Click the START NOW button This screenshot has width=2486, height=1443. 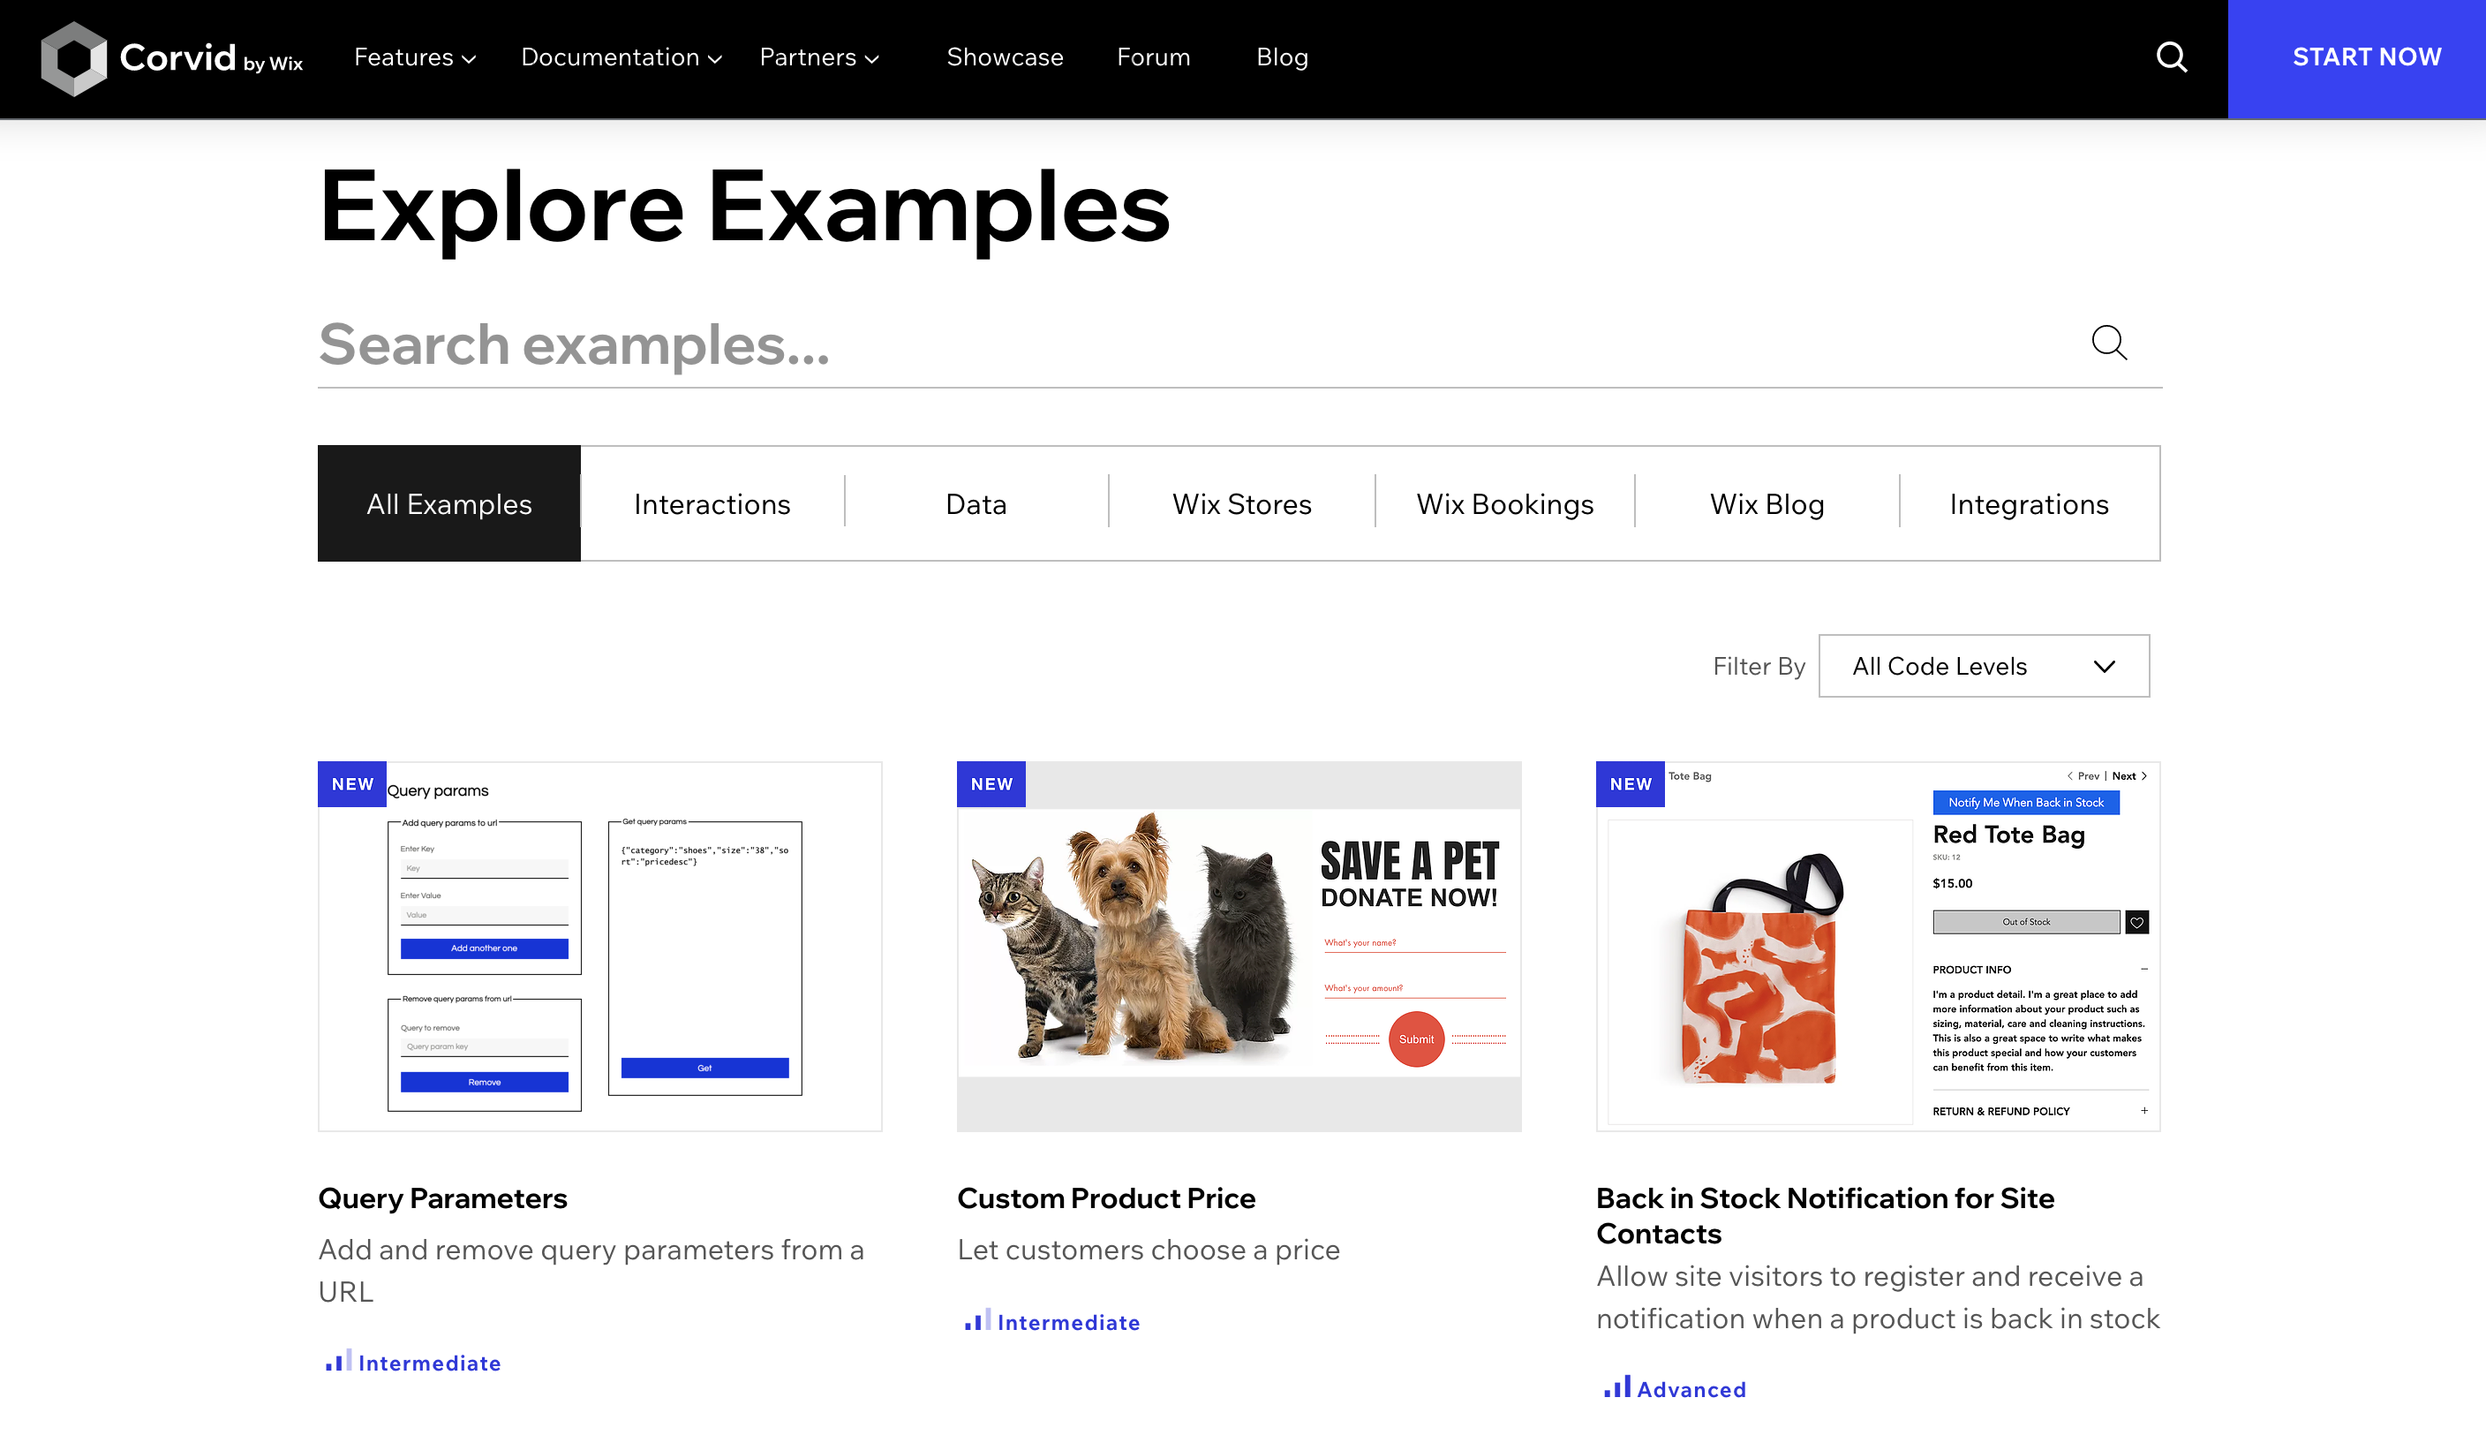click(x=2357, y=59)
